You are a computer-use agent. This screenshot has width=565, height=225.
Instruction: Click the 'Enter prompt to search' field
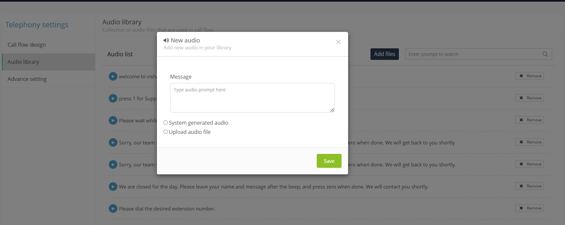(472, 54)
